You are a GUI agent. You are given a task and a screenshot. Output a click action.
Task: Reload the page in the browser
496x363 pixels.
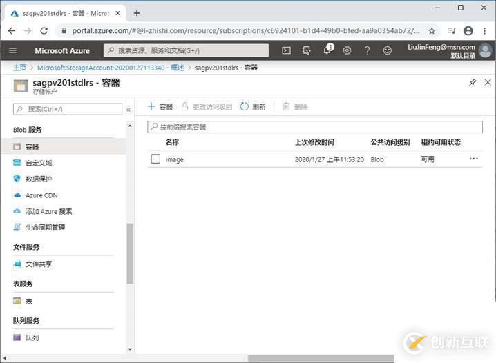tap(44, 30)
